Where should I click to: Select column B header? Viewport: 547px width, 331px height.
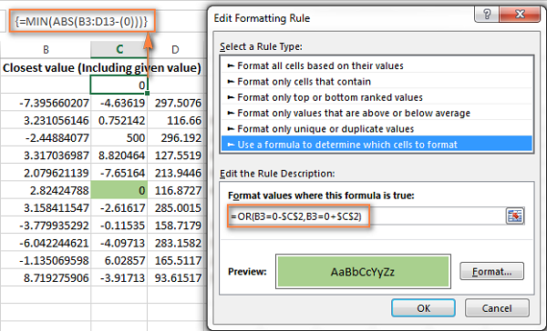46,49
